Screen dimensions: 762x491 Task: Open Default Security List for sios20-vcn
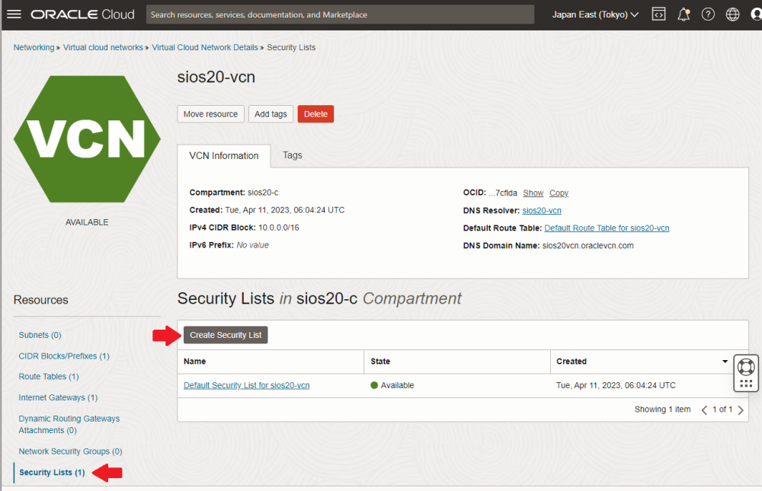(x=246, y=385)
